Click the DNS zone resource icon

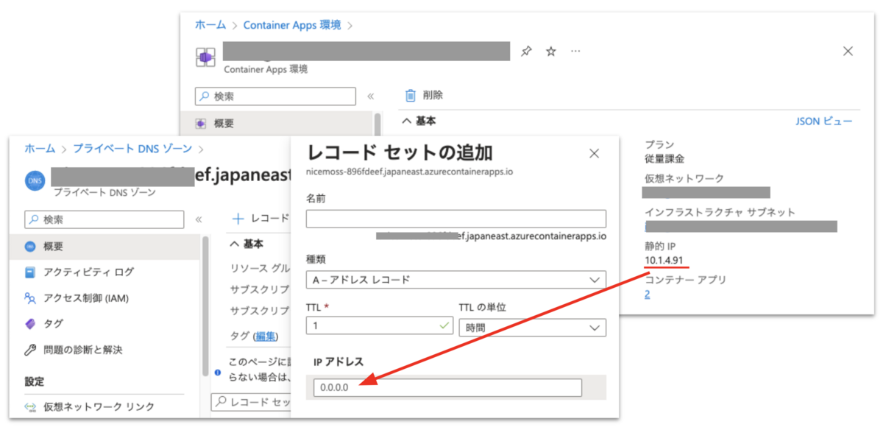point(35,181)
